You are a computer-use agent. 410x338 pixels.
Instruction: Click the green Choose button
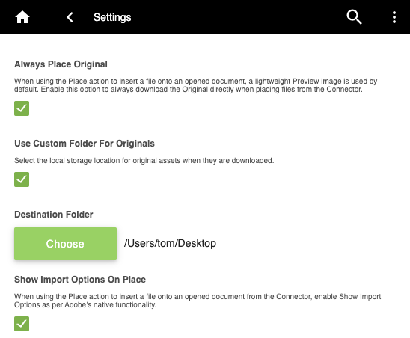pos(65,244)
